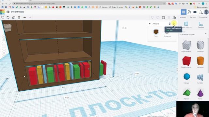
Task: Collapse the Форма shape panel
Action: coord(150,24)
